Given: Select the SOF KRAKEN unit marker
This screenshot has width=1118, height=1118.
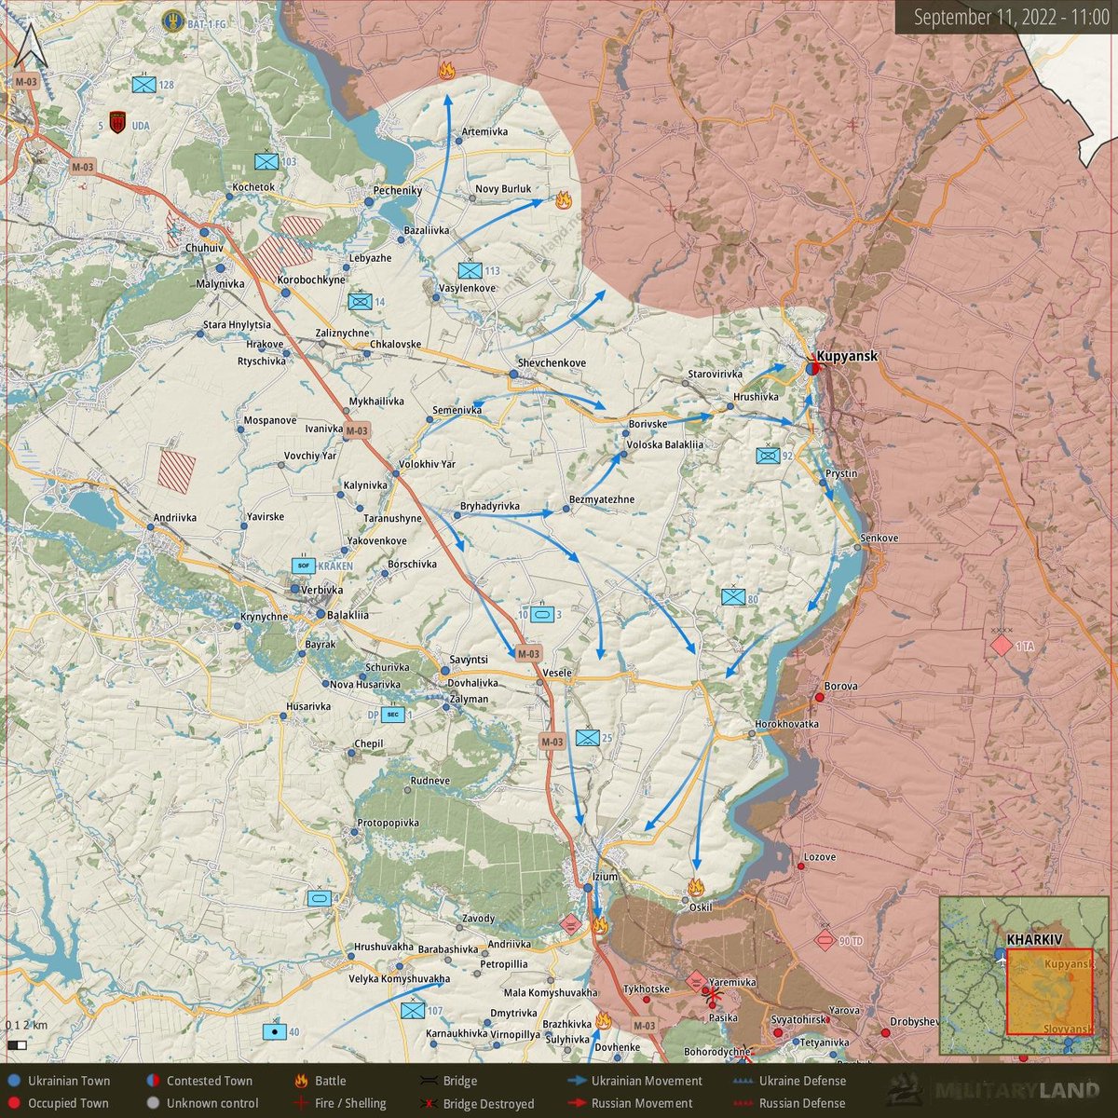Looking at the screenshot, I should coord(303,565).
